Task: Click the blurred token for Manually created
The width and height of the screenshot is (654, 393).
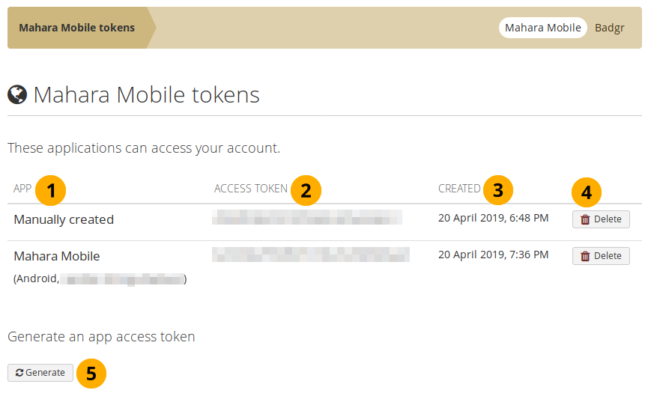Action: (x=306, y=218)
